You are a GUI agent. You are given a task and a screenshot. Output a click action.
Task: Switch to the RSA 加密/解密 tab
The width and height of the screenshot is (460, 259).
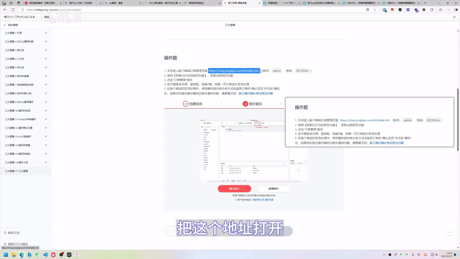tap(163, 3)
